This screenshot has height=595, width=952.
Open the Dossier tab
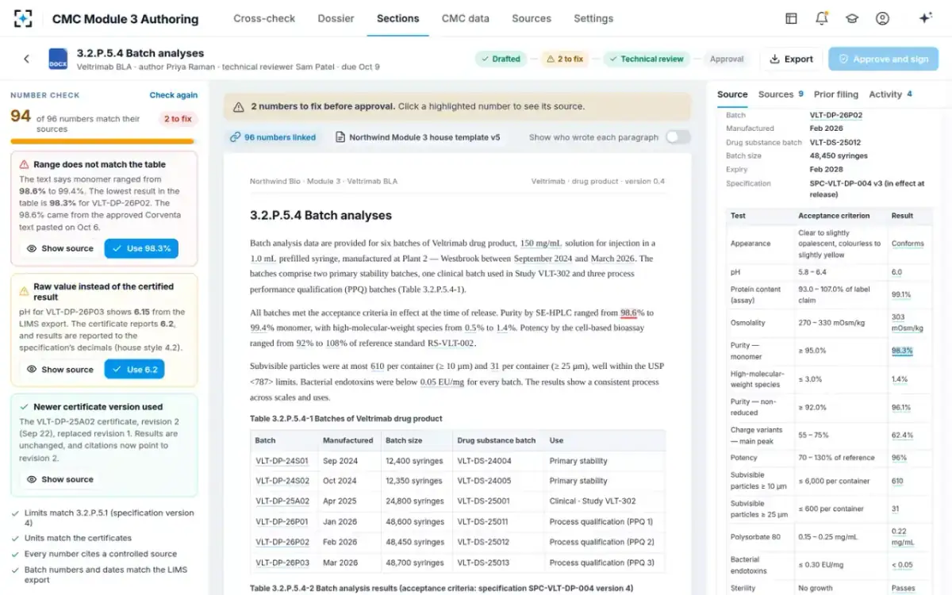336,18
